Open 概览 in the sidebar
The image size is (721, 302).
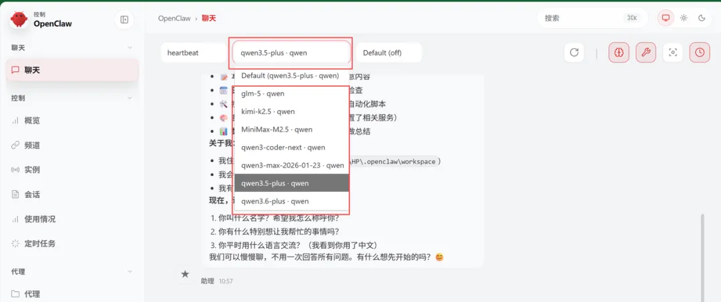click(x=72, y=121)
